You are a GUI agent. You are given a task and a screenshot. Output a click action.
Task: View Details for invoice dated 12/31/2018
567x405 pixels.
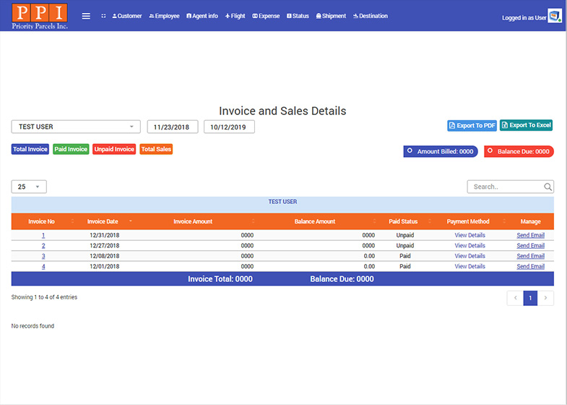click(x=469, y=235)
